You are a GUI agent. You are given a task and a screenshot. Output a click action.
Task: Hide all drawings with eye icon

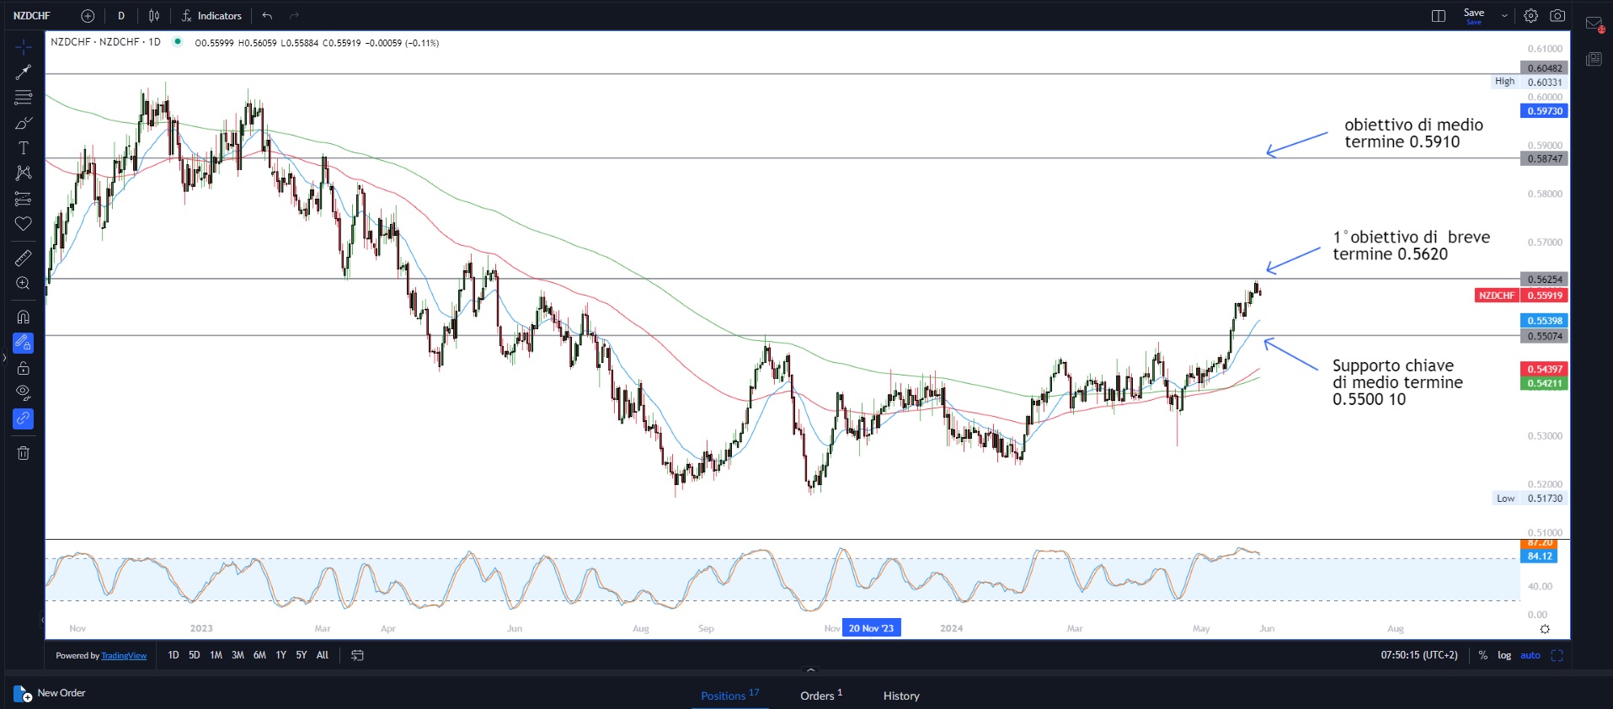24,392
